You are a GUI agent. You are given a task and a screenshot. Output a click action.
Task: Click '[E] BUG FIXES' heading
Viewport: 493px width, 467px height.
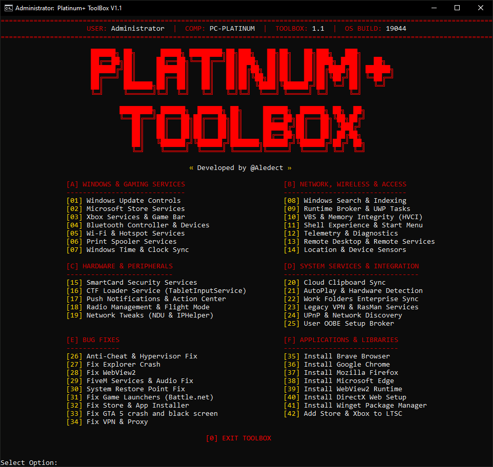tap(93, 340)
